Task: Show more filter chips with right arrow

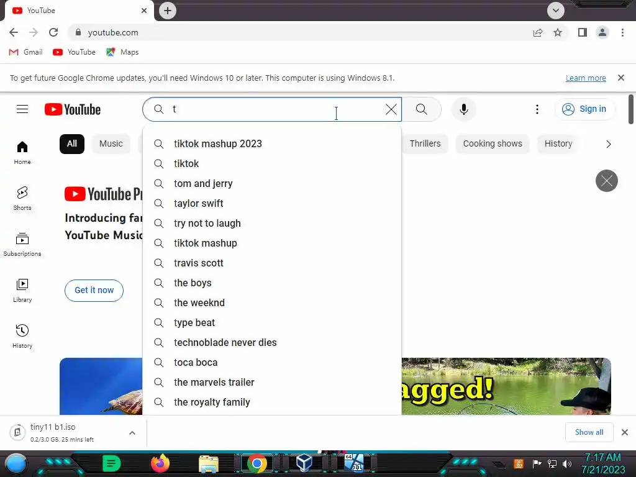Action: point(608,144)
